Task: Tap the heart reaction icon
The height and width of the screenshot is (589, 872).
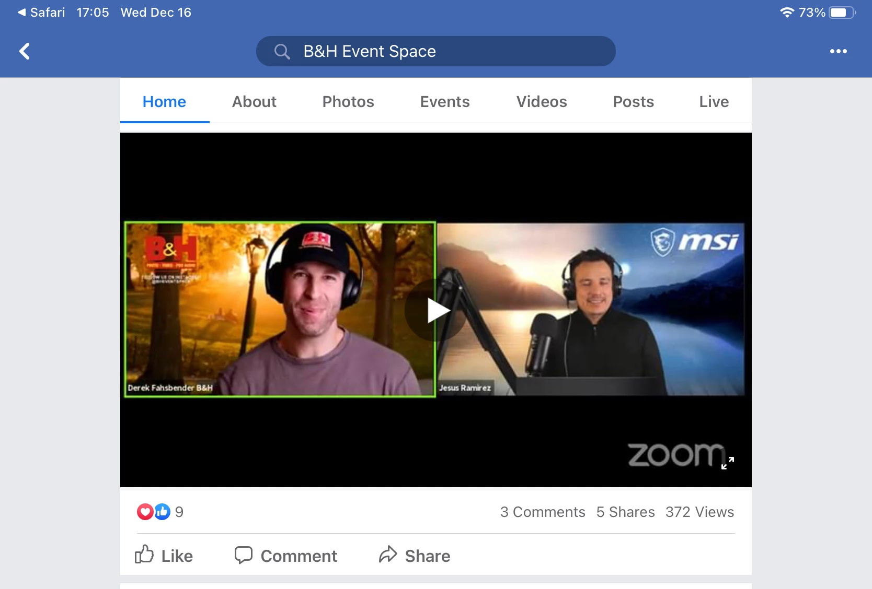Action: pyautogui.click(x=145, y=512)
